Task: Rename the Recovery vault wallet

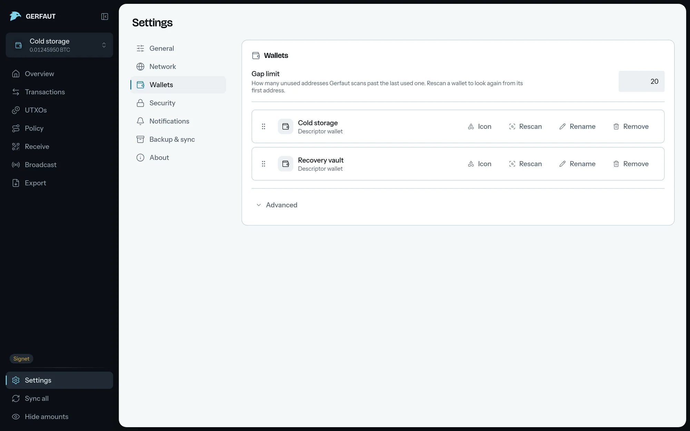Action: (x=578, y=164)
